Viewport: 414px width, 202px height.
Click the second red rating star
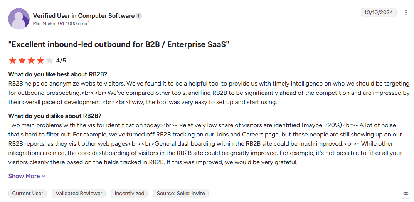coord(22,61)
